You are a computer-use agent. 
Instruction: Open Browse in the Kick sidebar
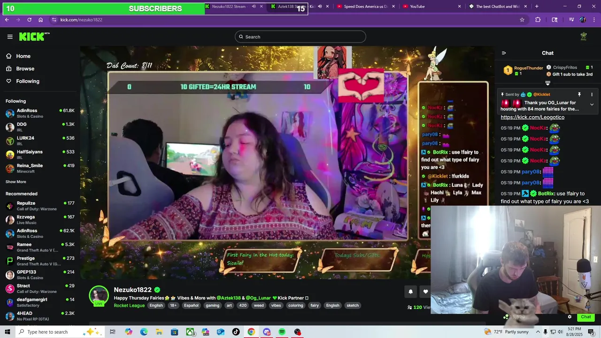pyautogui.click(x=25, y=69)
